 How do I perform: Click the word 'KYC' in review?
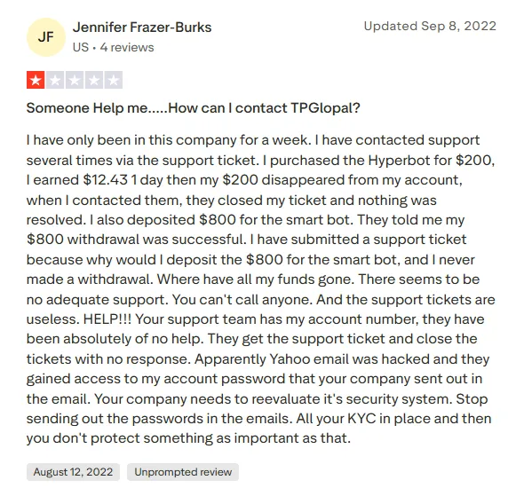coord(361,419)
